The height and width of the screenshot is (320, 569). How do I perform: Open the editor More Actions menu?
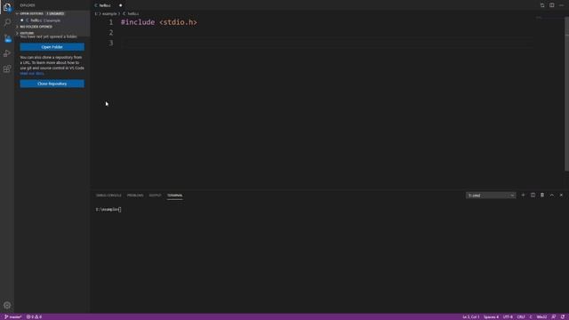(561, 5)
